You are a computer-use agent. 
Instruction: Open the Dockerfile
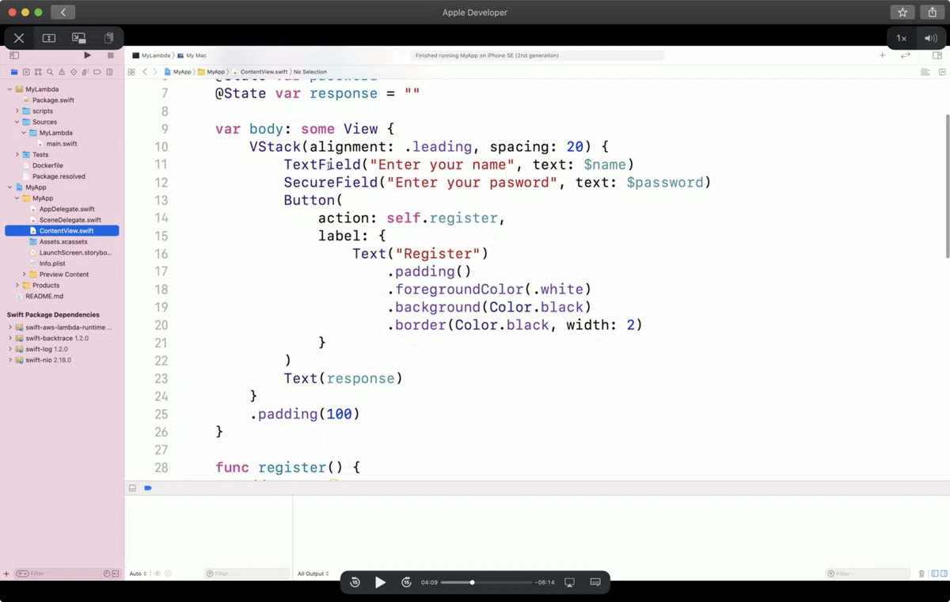tap(47, 165)
